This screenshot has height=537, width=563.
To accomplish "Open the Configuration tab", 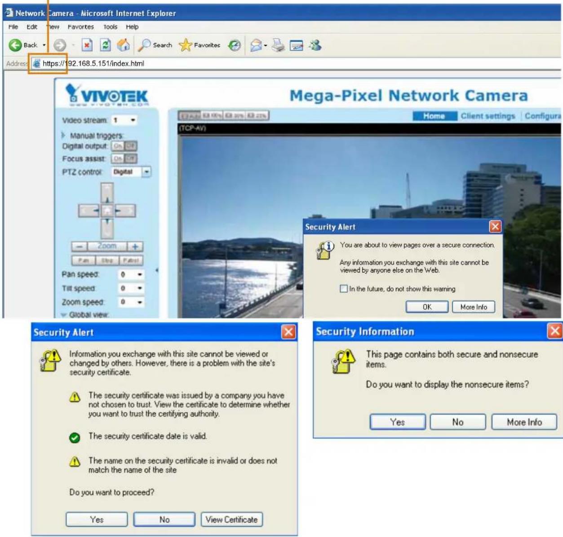I will point(543,116).
